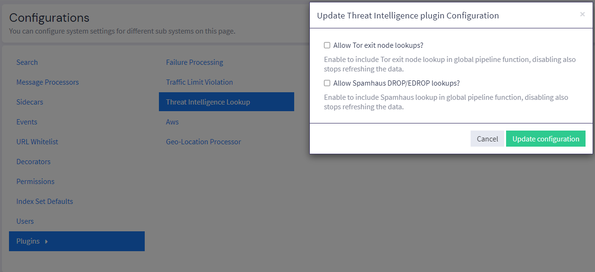Select Message Processors in the sidebar
This screenshot has width=595, height=272.
tap(47, 82)
